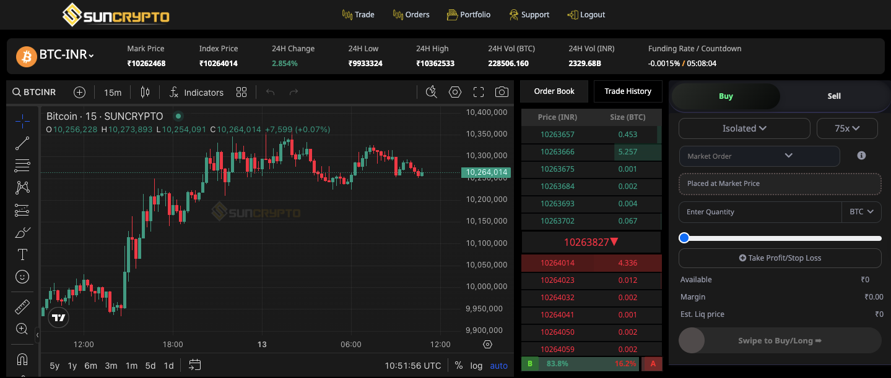Viewport: 891px width, 378px height.
Task: Select the trend line drawing tool
Action: pyautogui.click(x=22, y=143)
